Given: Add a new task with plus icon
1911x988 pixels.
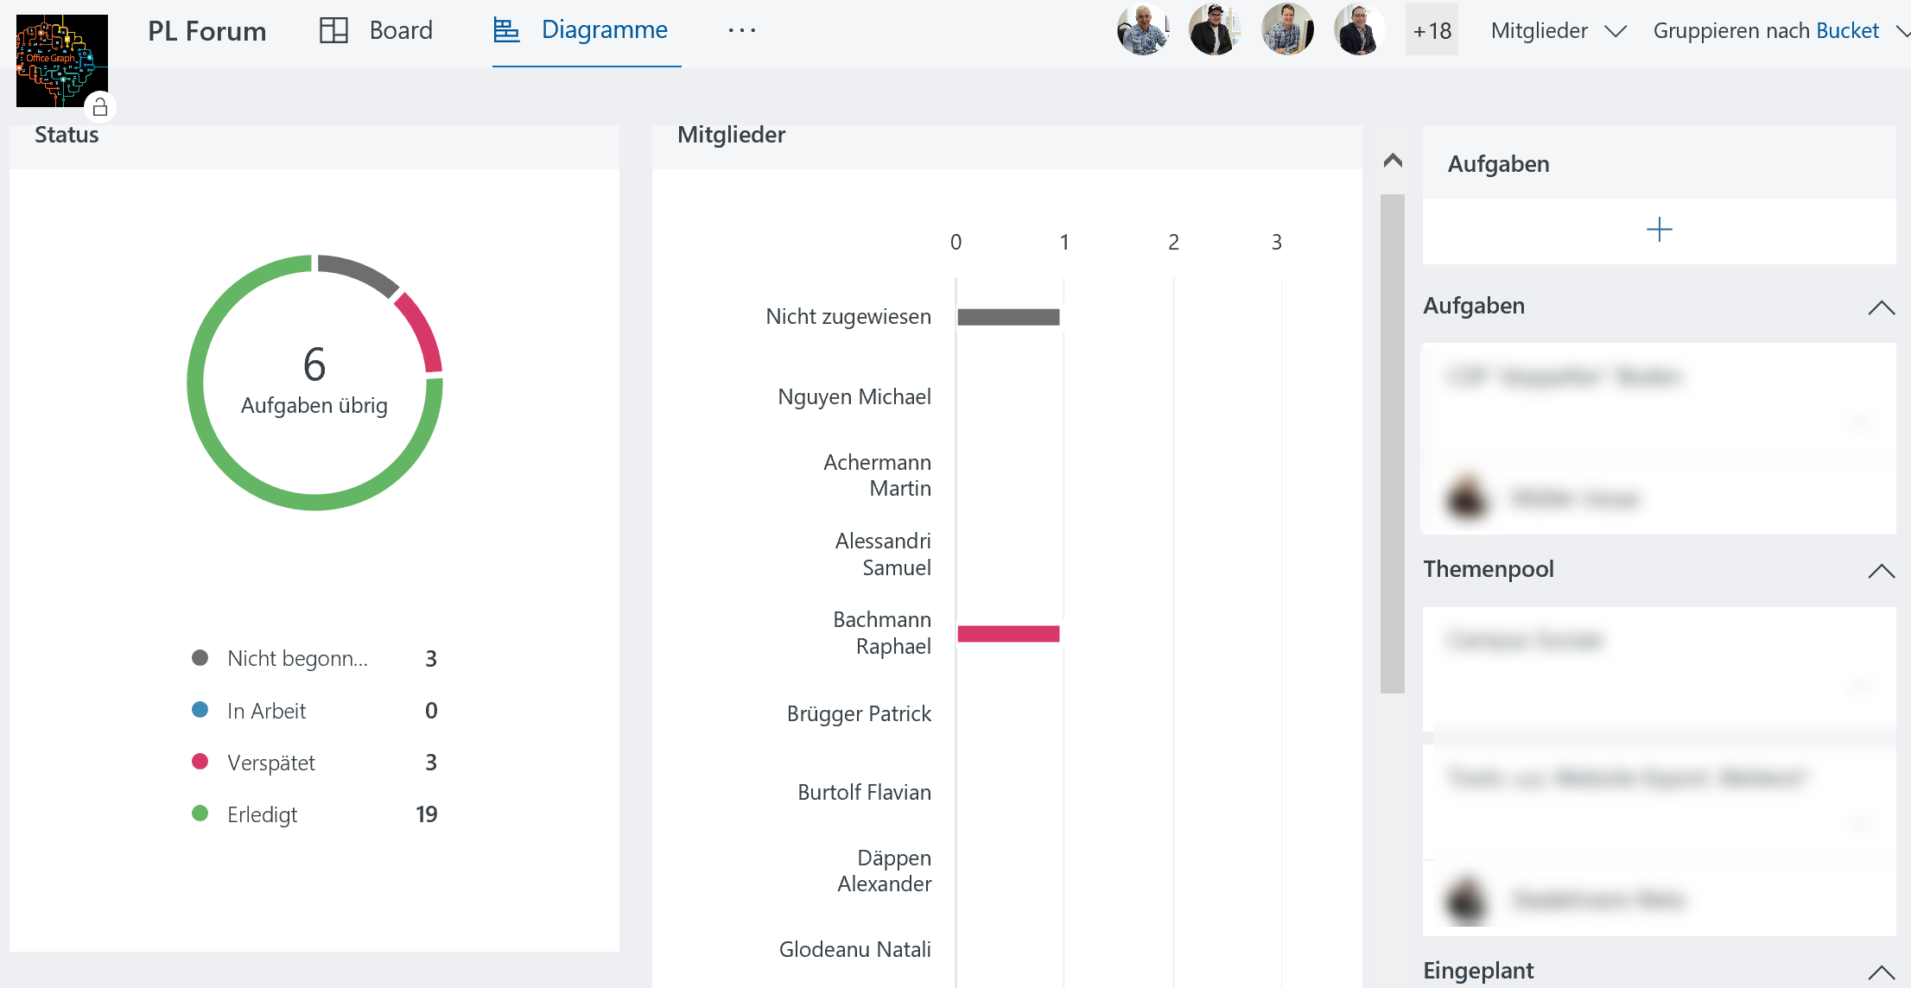Looking at the screenshot, I should (x=1659, y=230).
